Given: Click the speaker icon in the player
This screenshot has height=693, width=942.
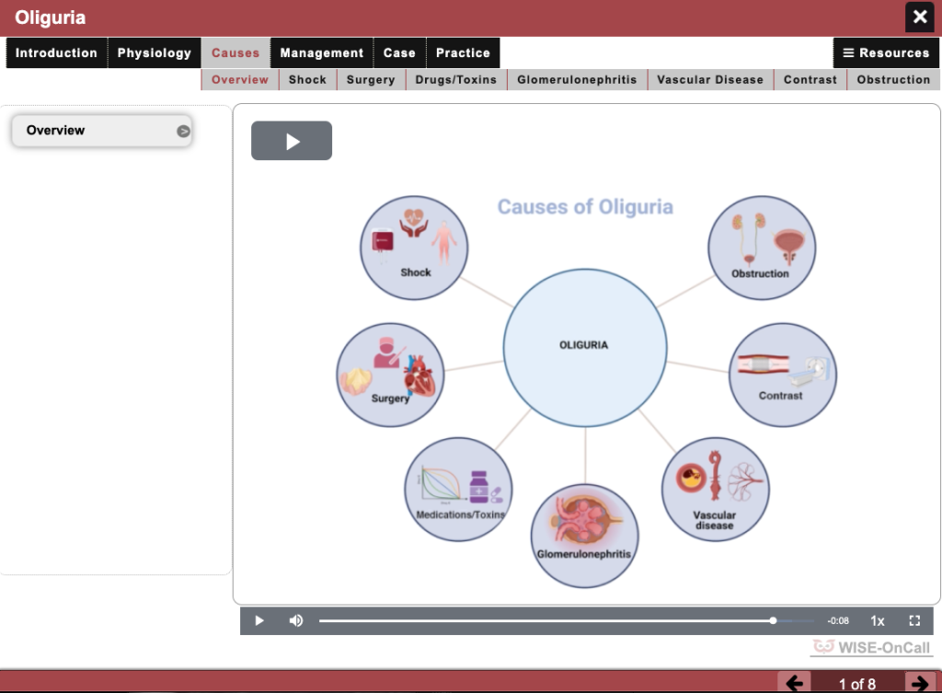Looking at the screenshot, I should point(295,620).
